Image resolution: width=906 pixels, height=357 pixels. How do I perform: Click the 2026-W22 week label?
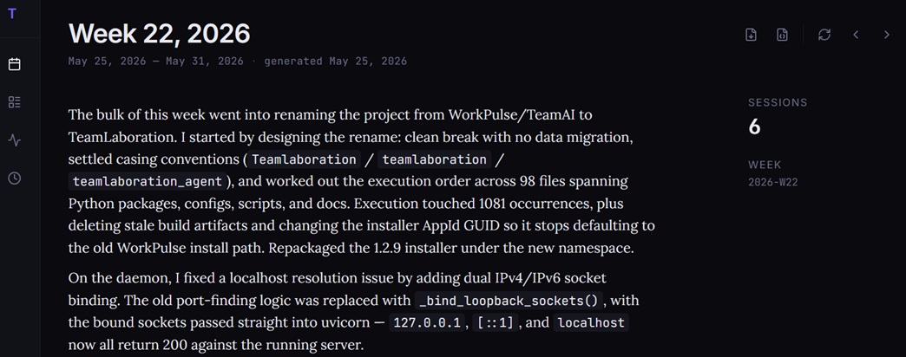point(773,182)
